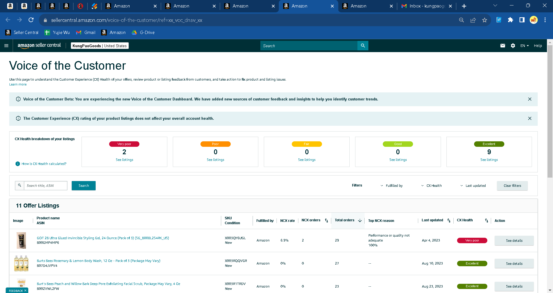The height and width of the screenshot is (293, 553).
Task: See listings under Excellent
Action: 489,160
